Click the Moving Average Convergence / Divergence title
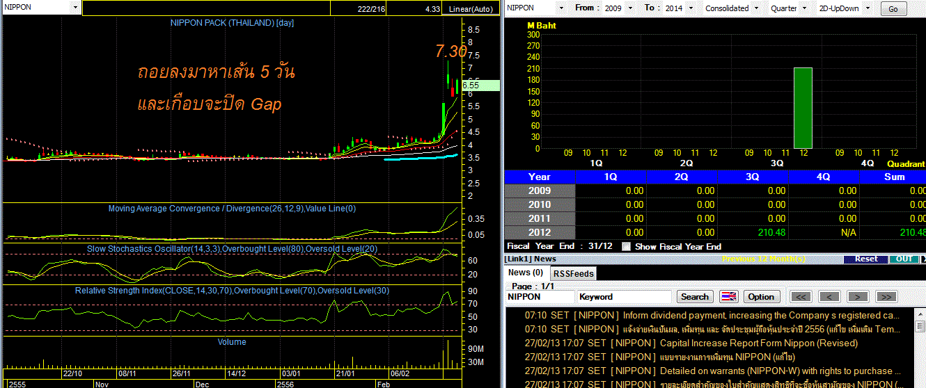The height and width of the screenshot is (388, 926). pos(233,209)
